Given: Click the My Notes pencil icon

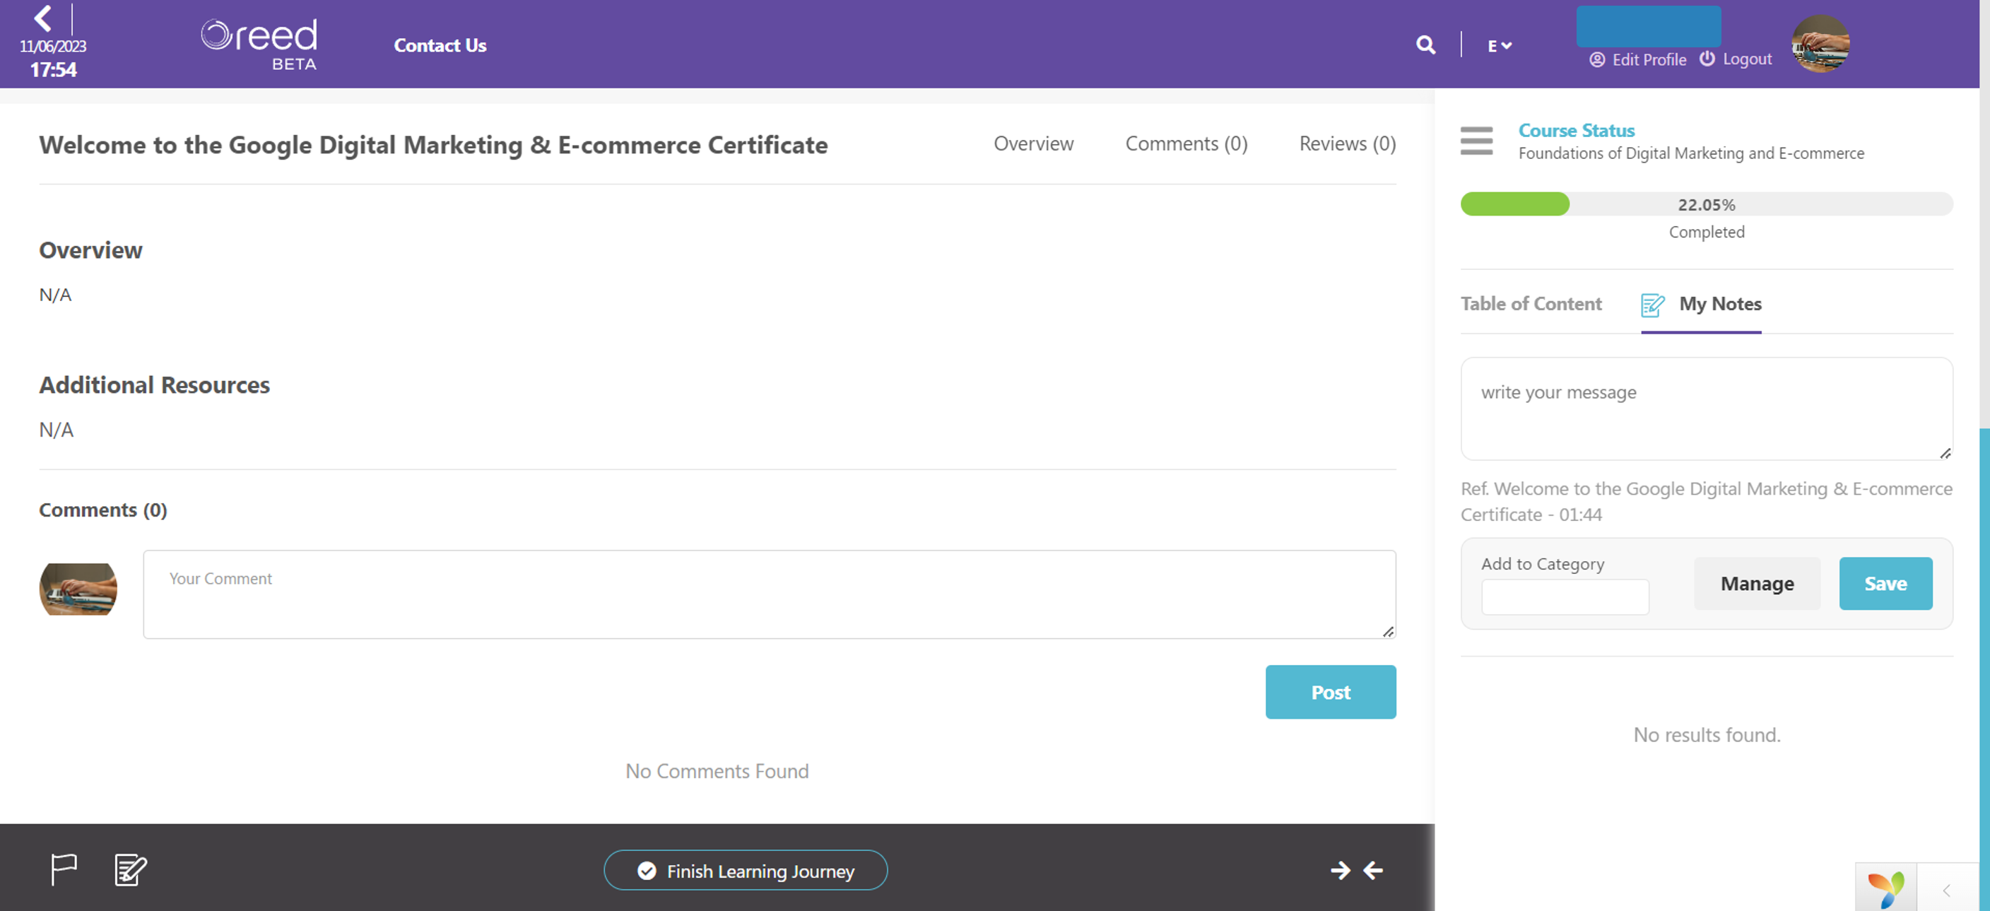Looking at the screenshot, I should (1652, 305).
